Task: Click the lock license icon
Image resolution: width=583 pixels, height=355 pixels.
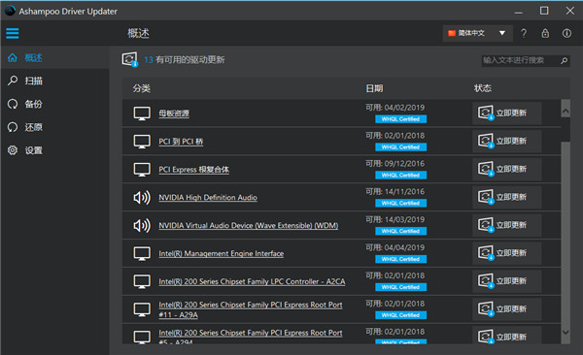Action: pyautogui.click(x=545, y=33)
